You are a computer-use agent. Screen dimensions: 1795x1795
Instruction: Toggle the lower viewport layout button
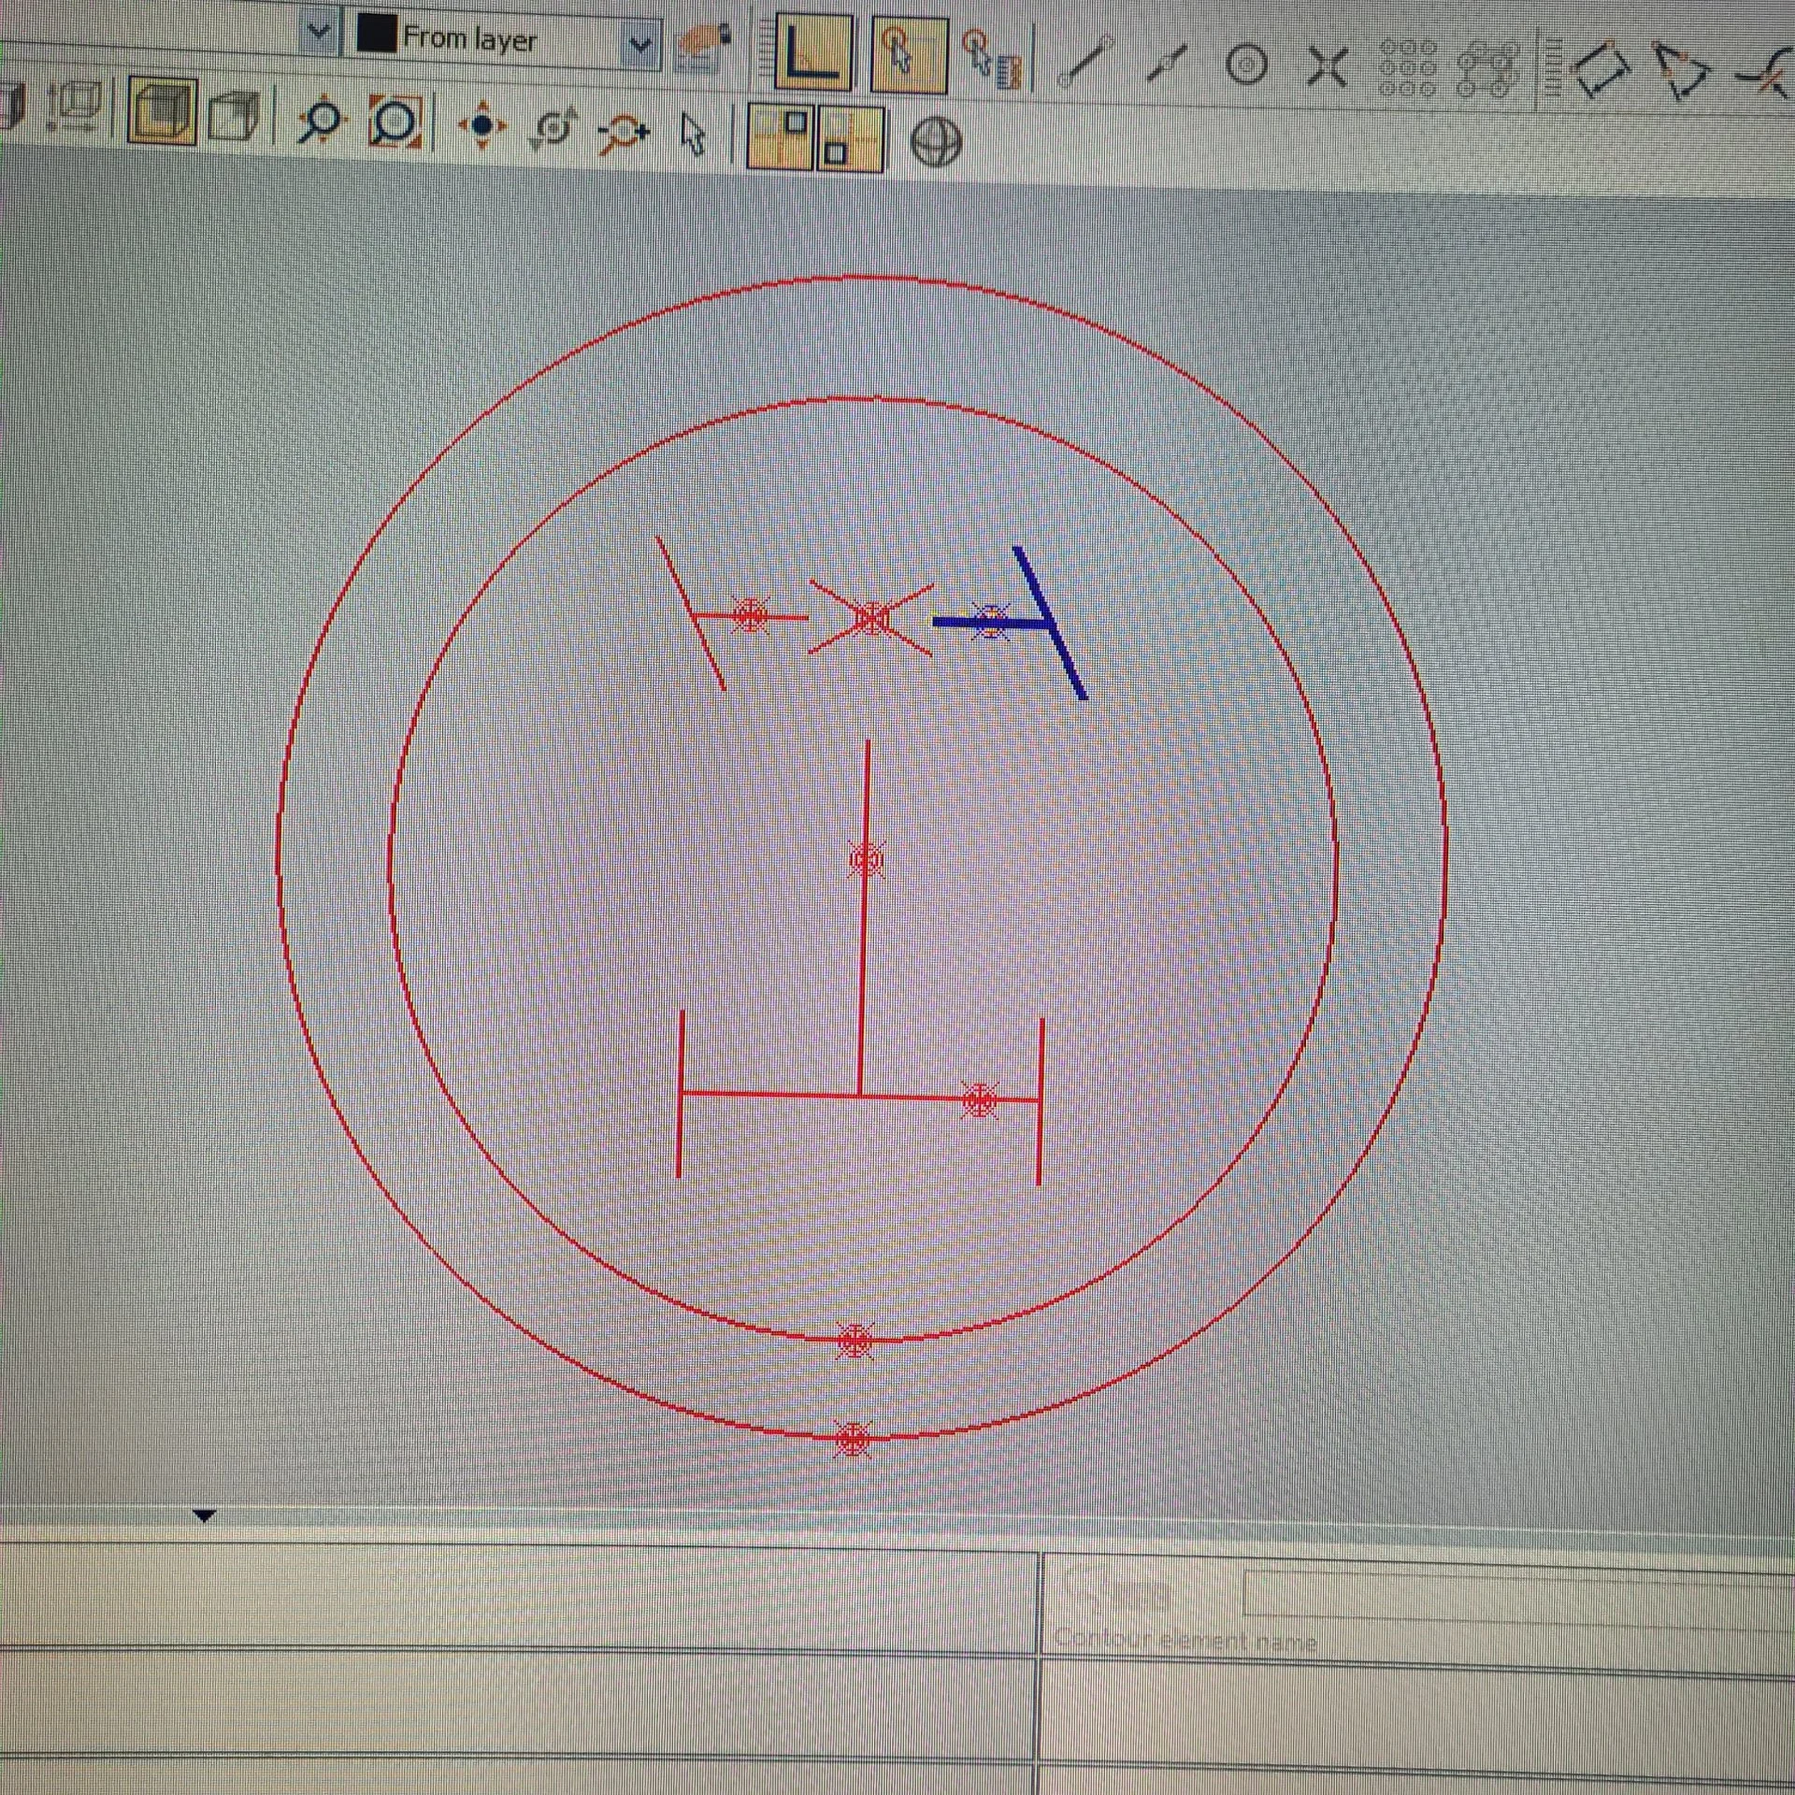(850, 140)
